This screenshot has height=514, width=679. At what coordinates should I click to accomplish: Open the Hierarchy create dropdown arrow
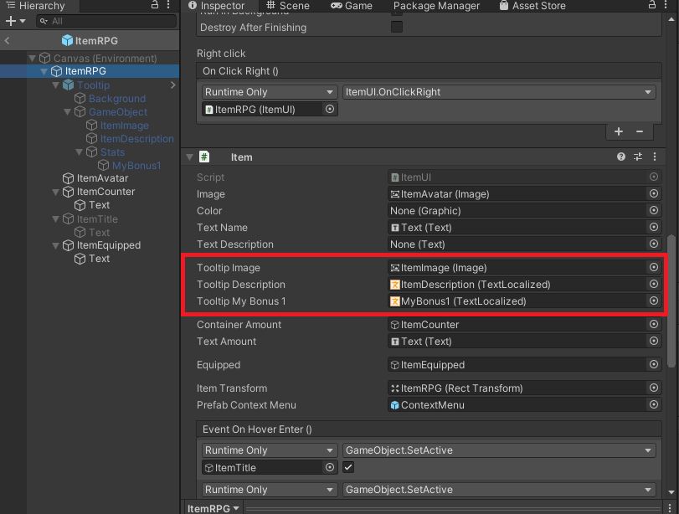point(23,21)
